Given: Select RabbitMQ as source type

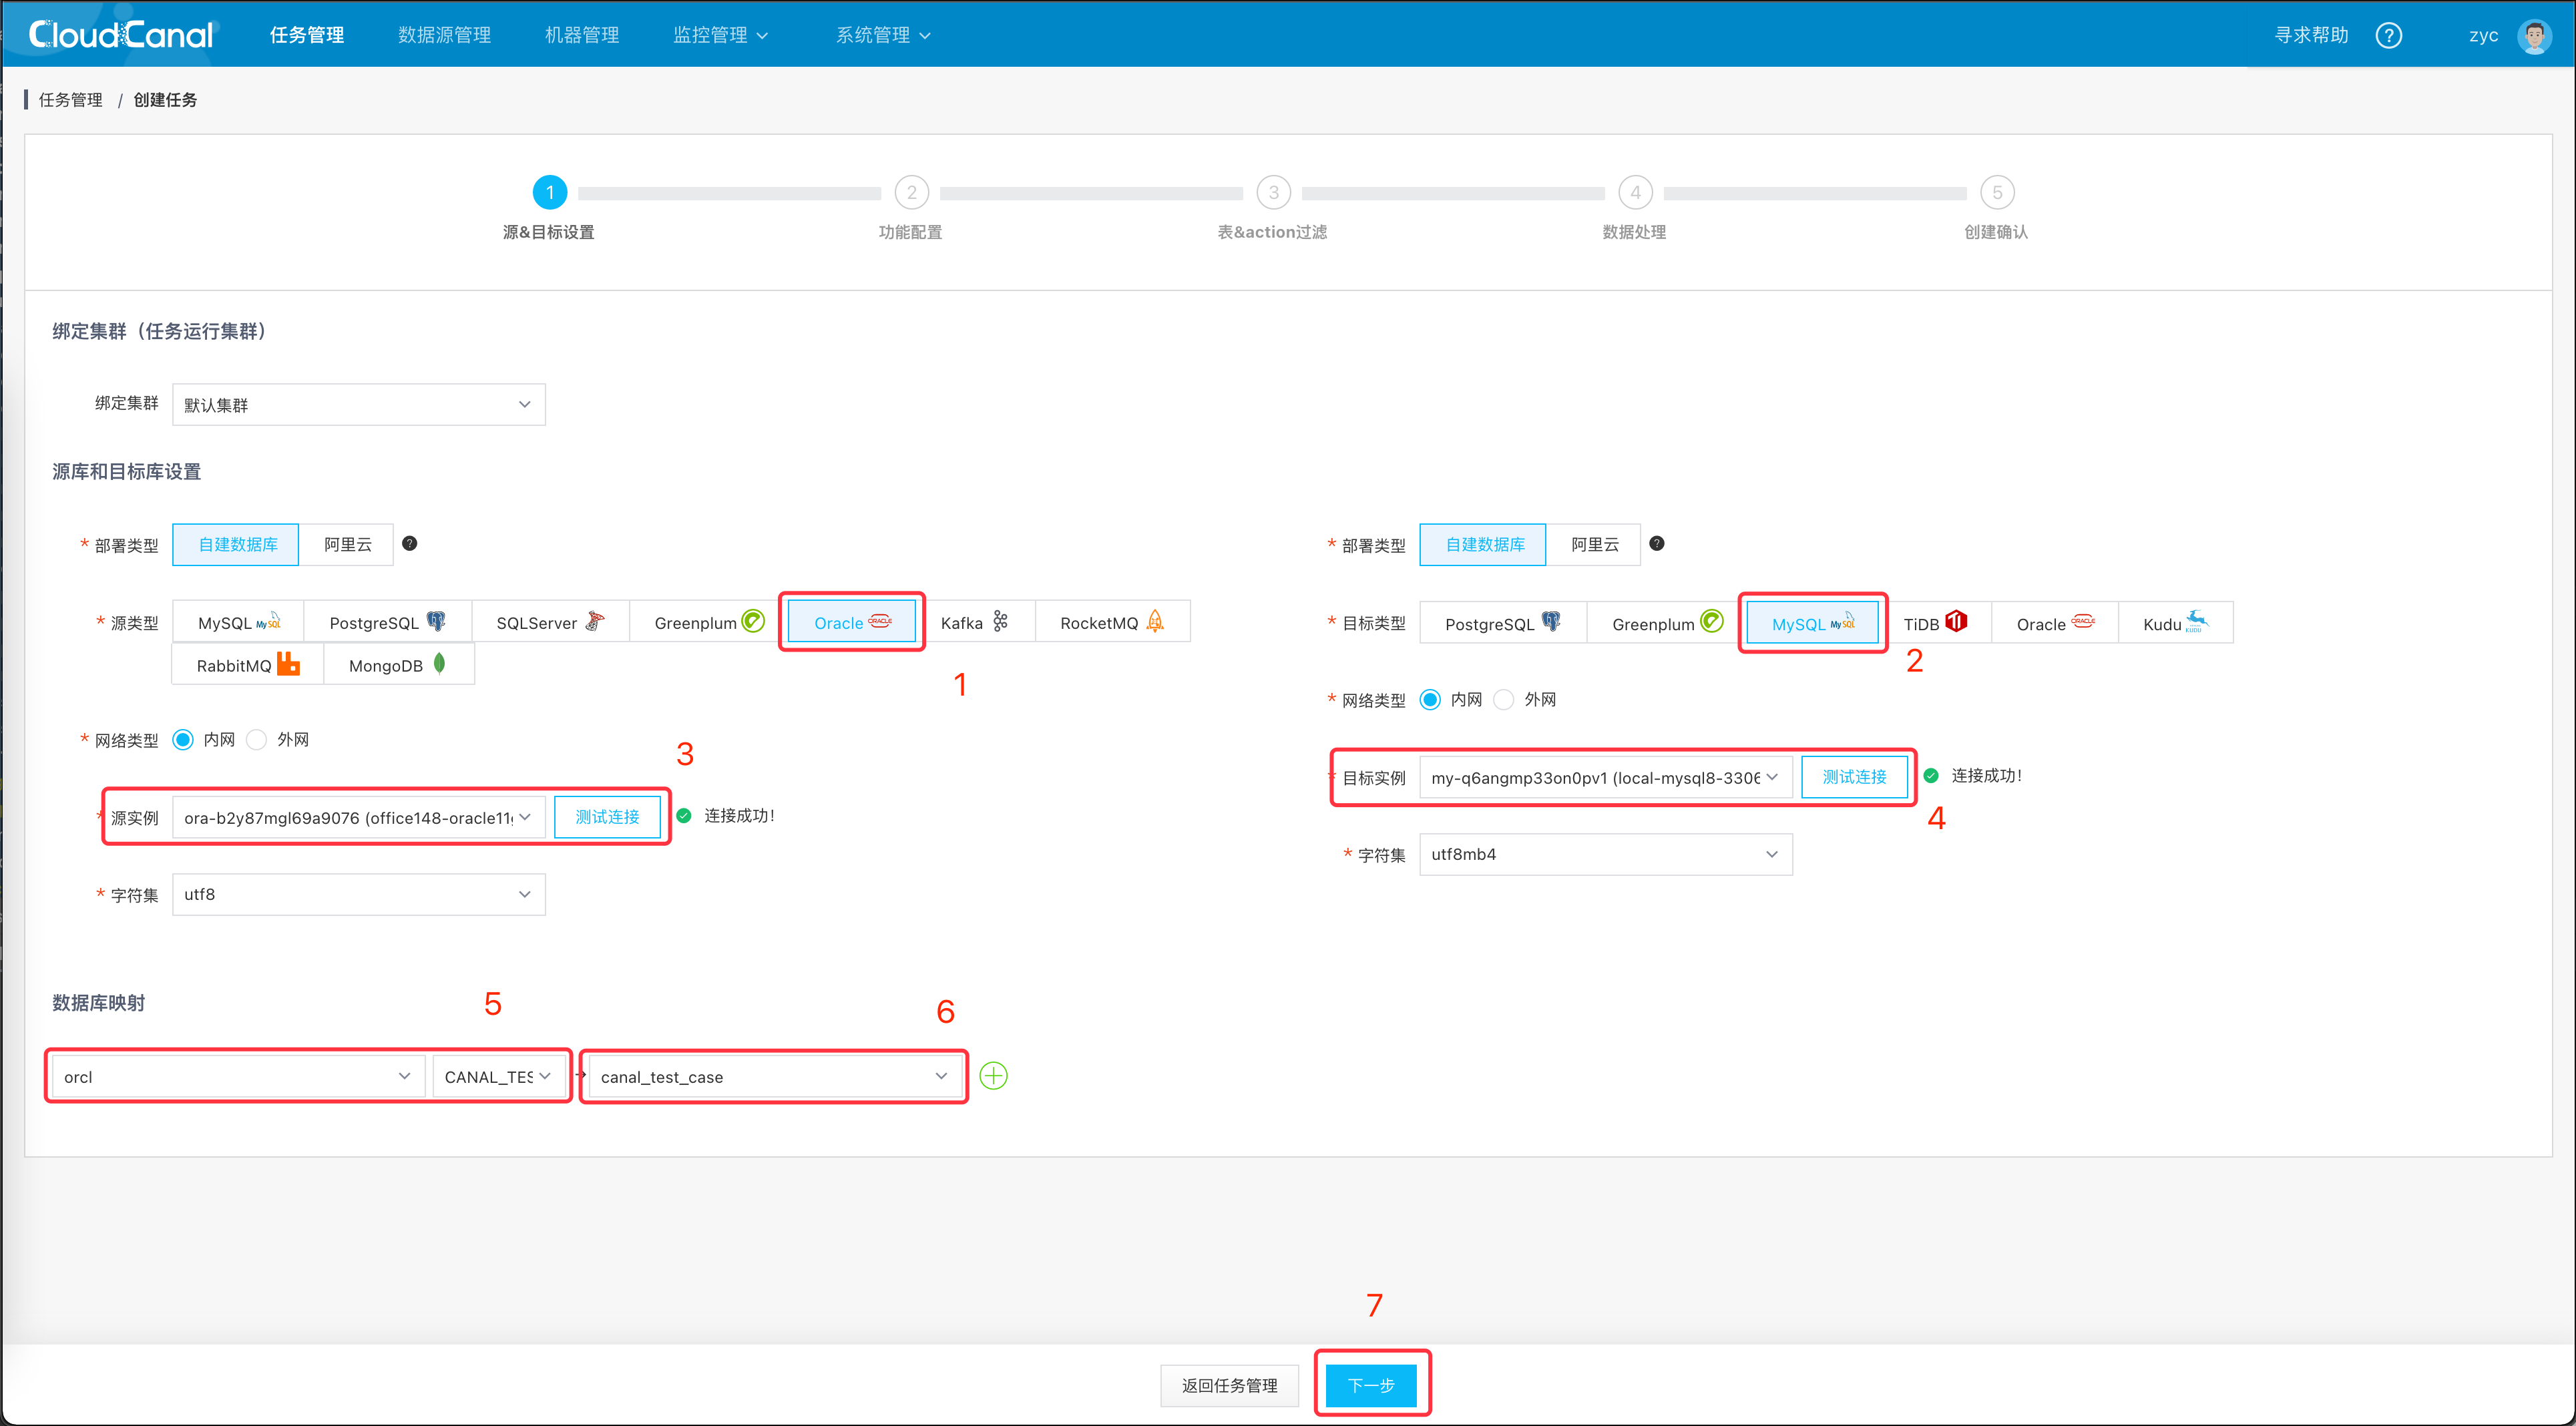Looking at the screenshot, I should (247, 665).
